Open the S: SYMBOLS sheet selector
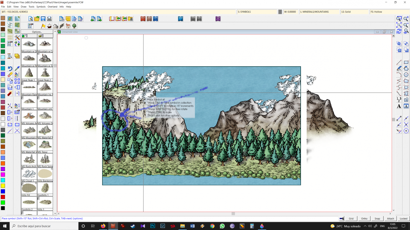The width and height of the screenshot is (410, 230). pyautogui.click(x=257, y=12)
